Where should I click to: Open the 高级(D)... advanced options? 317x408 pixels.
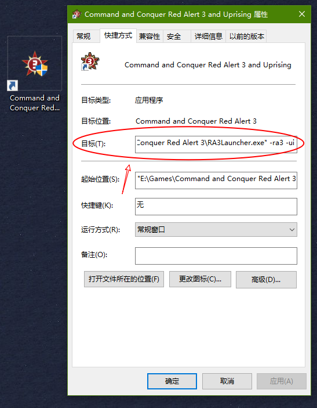[x=266, y=280]
